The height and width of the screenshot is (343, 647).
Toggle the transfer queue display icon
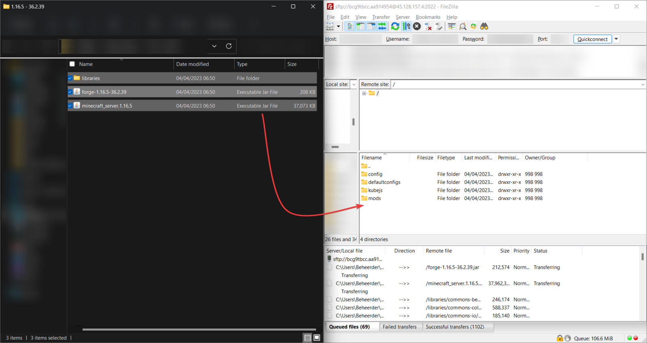(382, 27)
